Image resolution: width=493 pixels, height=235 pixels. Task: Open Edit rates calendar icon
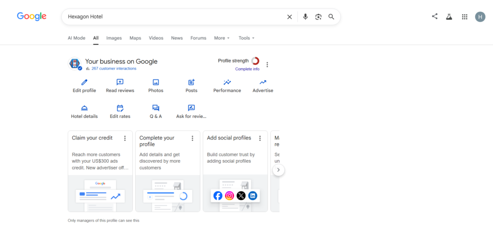[120, 108]
